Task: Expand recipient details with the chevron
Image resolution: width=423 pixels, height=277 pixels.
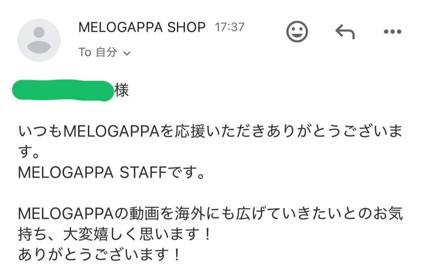Action: (127, 53)
